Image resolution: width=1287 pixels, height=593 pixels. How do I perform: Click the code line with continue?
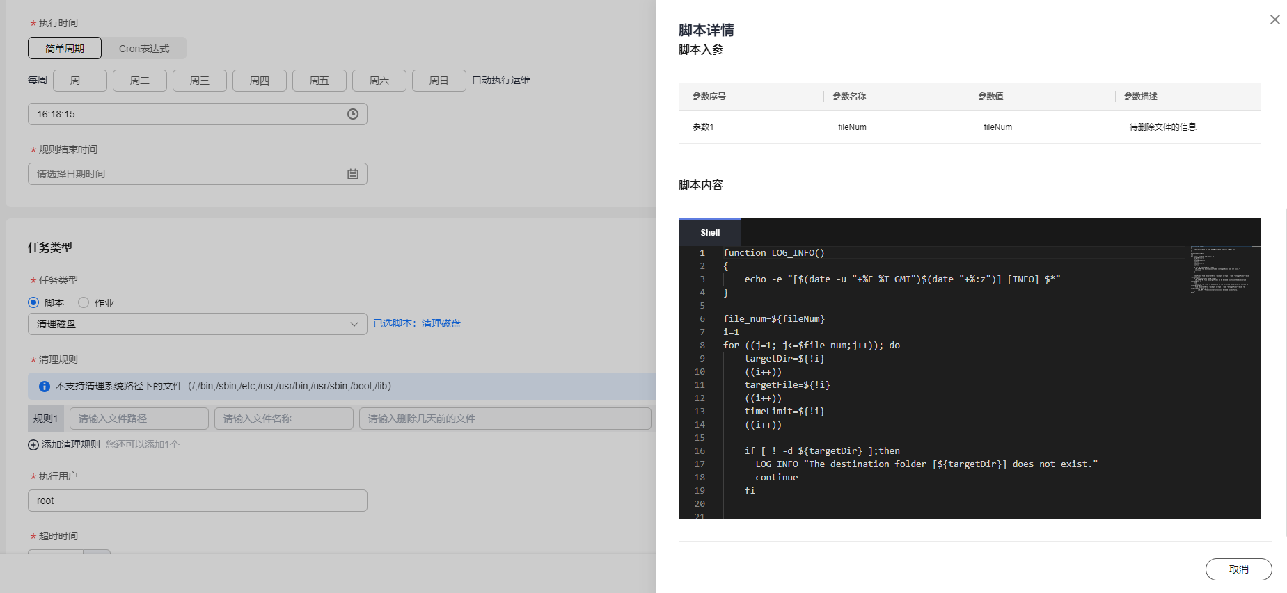[x=777, y=478]
